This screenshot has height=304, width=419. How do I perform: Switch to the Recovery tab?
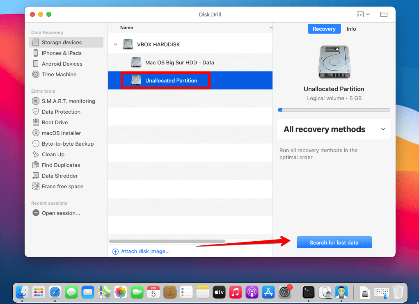click(x=324, y=29)
